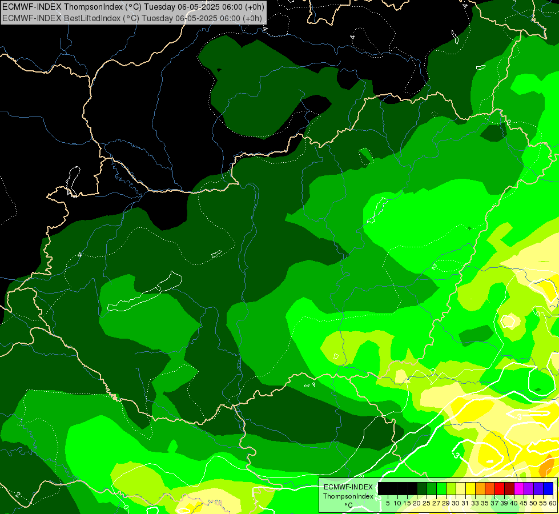Click the ECMWF-INDEX label in the legend

pos(348,487)
